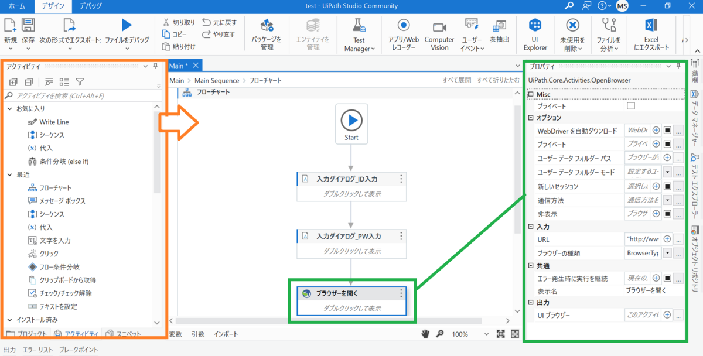Click the fit-to-screen icon in designer
The image size is (703, 356).
pos(501,334)
